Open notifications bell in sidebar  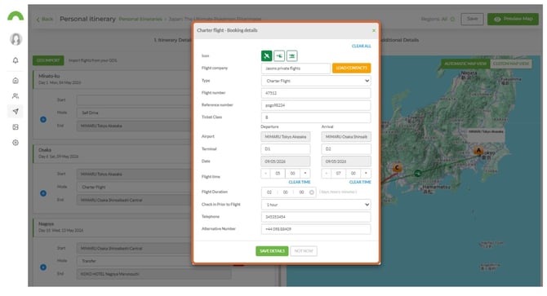click(16, 60)
